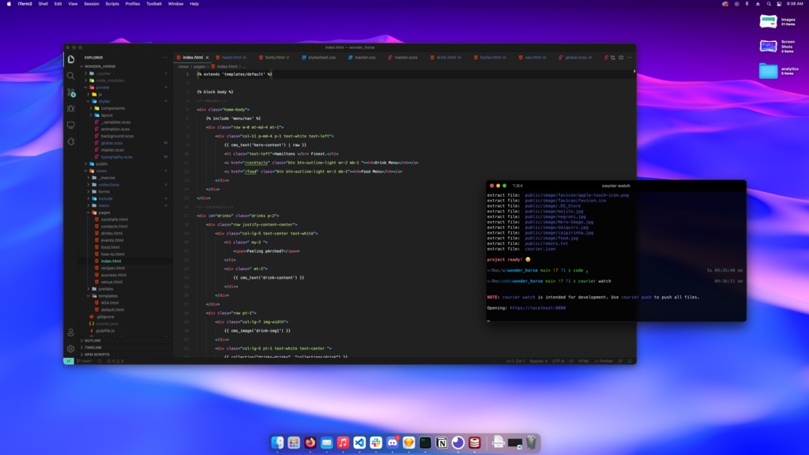Open the Profiles menu in the menu bar

pyautogui.click(x=133, y=4)
